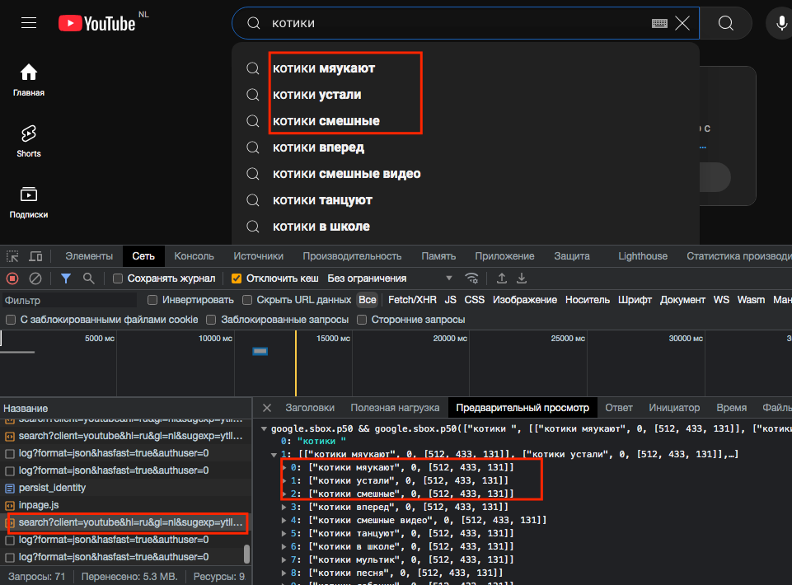Screen dimensions: 792x585
Task: Uncheck the Отключить кеш checkbox
Action: 237,278
